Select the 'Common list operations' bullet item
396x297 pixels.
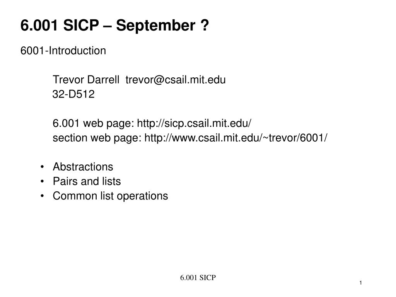point(110,196)
